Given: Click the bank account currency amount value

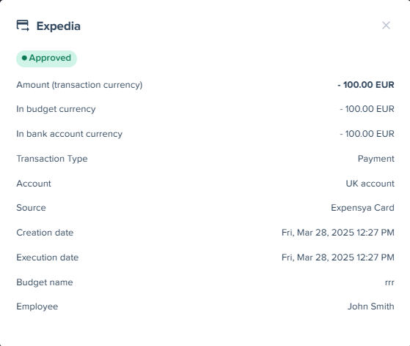Looking at the screenshot, I should 367,134.
